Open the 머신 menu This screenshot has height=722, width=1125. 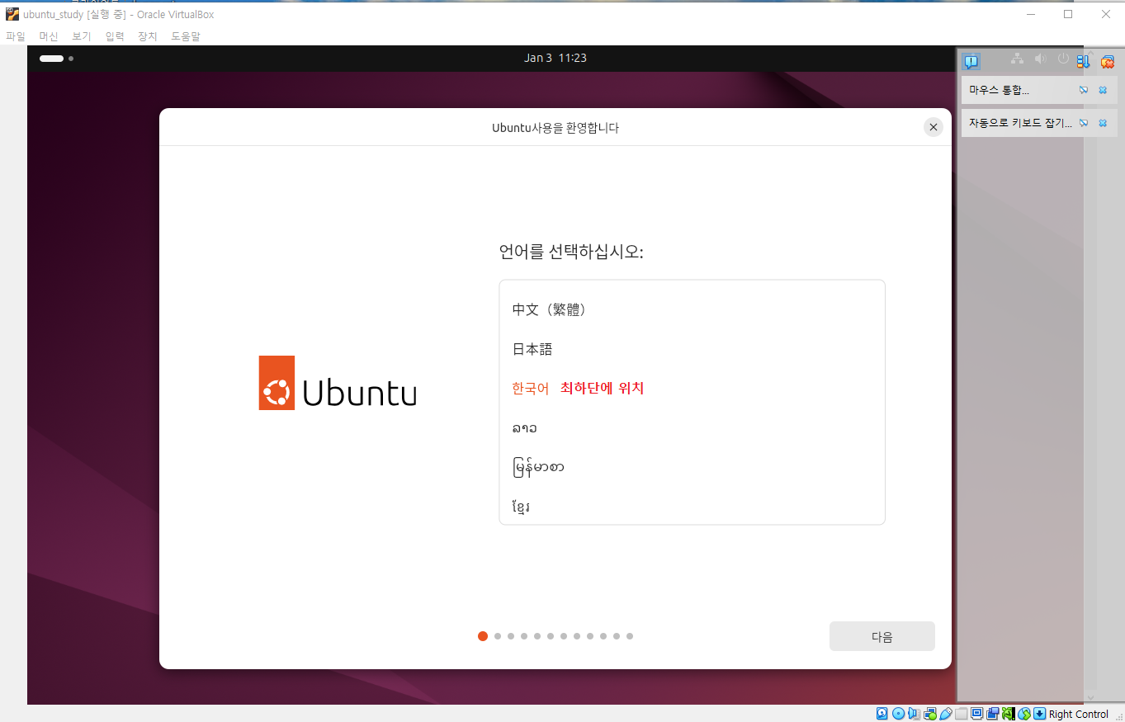point(49,36)
